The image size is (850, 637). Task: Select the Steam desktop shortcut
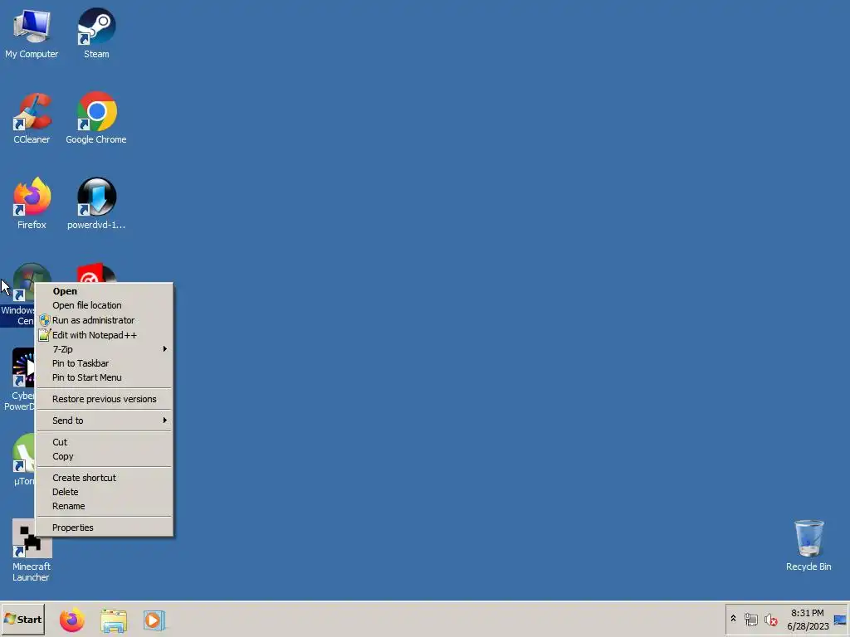(96, 33)
